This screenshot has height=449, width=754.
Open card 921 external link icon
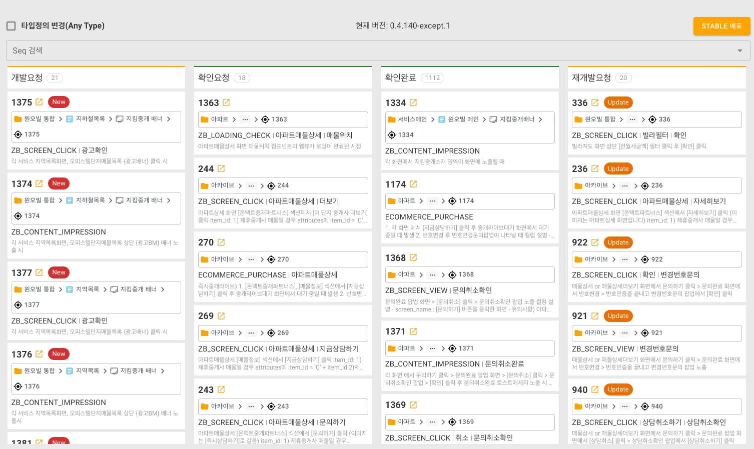[595, 316]
